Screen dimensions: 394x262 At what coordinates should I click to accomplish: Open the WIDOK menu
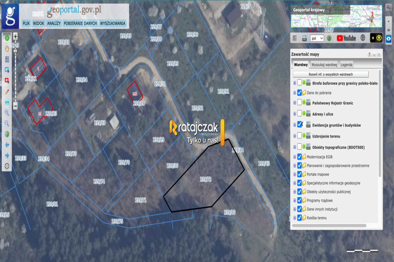[39, 23]
